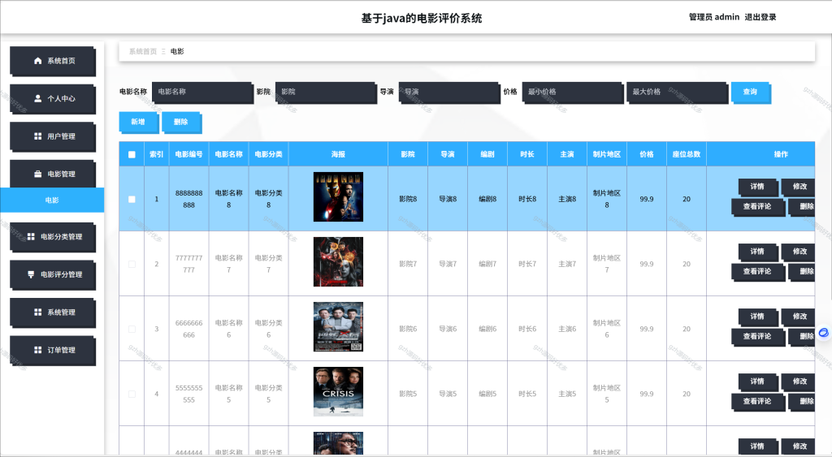
Task: Select the 影院7 table cell
Action: [x=408, y=264]
